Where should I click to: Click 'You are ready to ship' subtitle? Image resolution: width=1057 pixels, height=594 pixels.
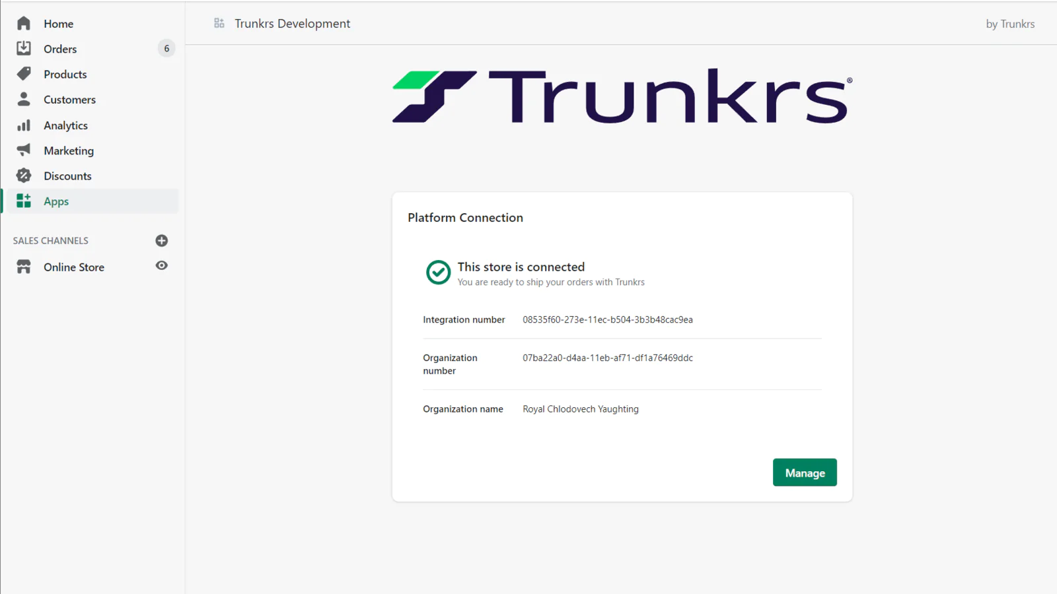(551, 282)
